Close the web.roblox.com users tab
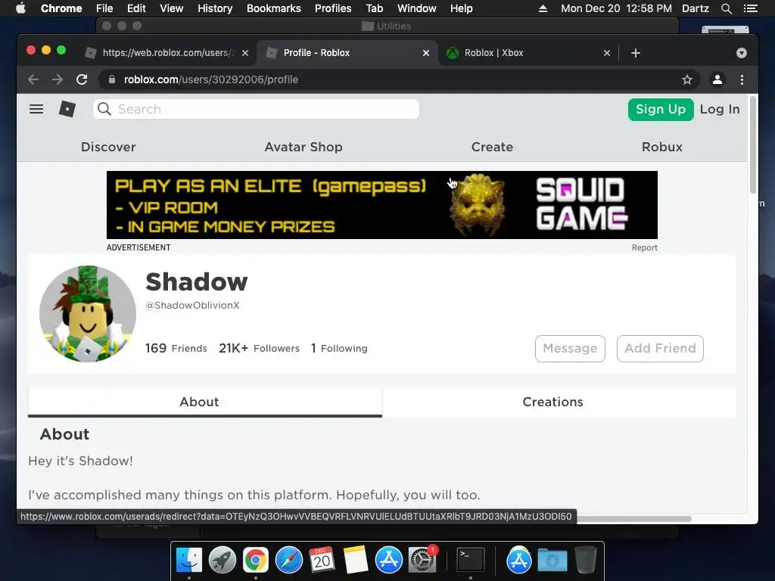775x581 pixels. click(x=245, y=53)
